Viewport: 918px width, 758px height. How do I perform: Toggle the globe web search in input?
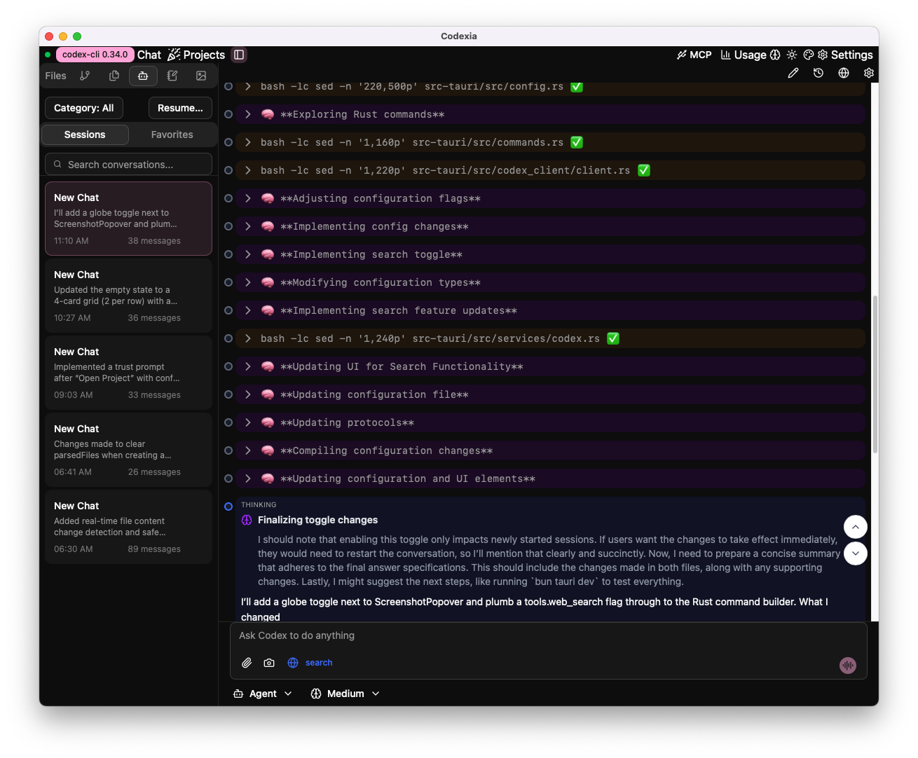pyautogui.click(x=293, y=663)
